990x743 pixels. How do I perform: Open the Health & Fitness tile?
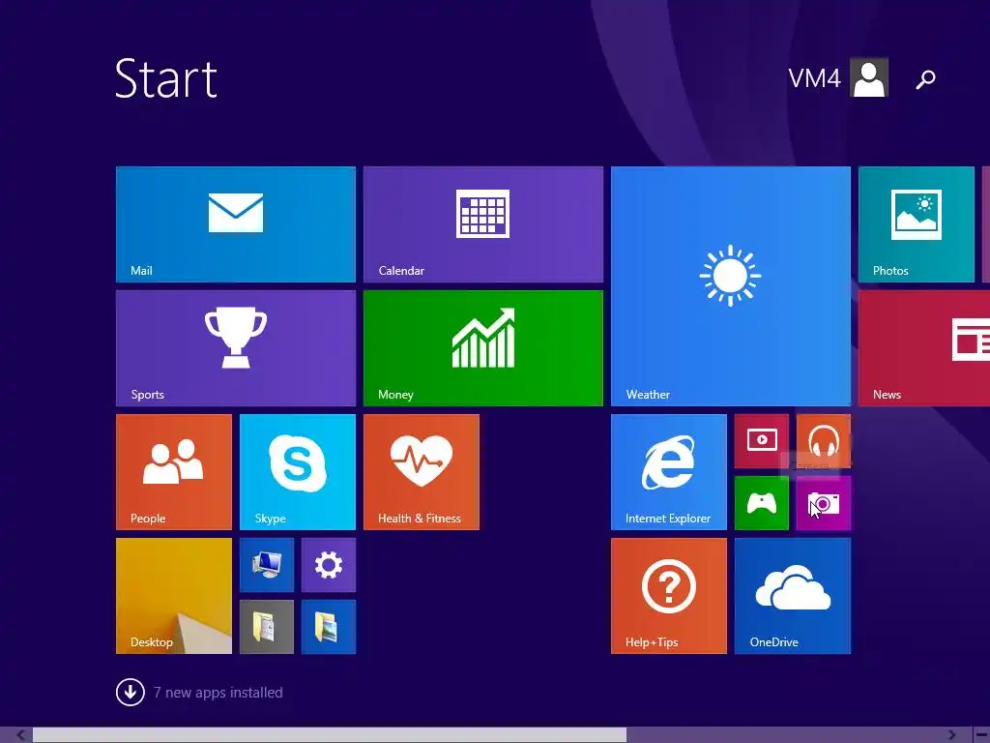pyautogui.click(x=422, y=472)
